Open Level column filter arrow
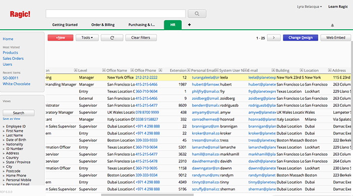The image size is (353, 196). pyautogui.click(x=104, y=70)
